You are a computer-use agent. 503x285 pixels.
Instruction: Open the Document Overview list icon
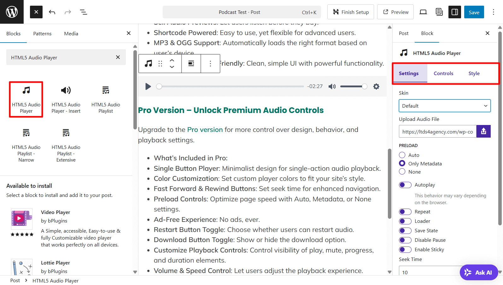tap(83, 12)
